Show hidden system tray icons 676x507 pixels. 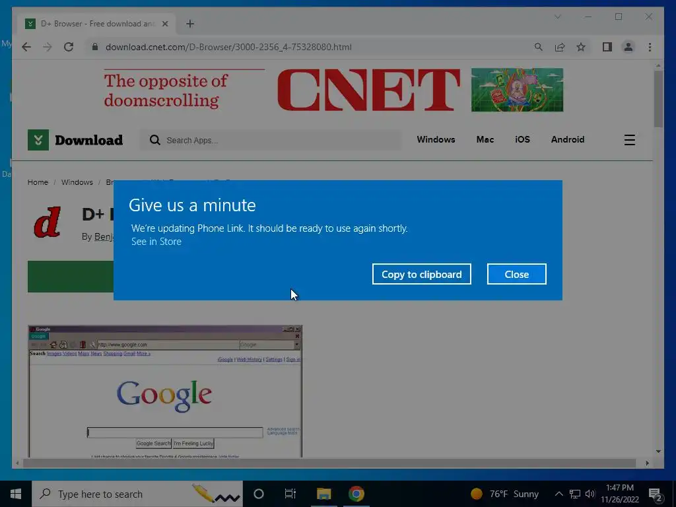pos(558,494)
